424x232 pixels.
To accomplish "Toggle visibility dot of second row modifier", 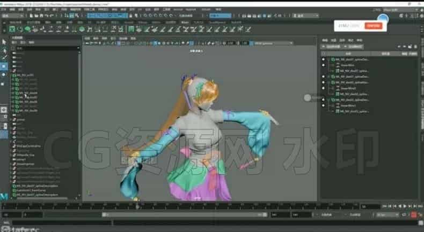I will click(x=323, y=65).
